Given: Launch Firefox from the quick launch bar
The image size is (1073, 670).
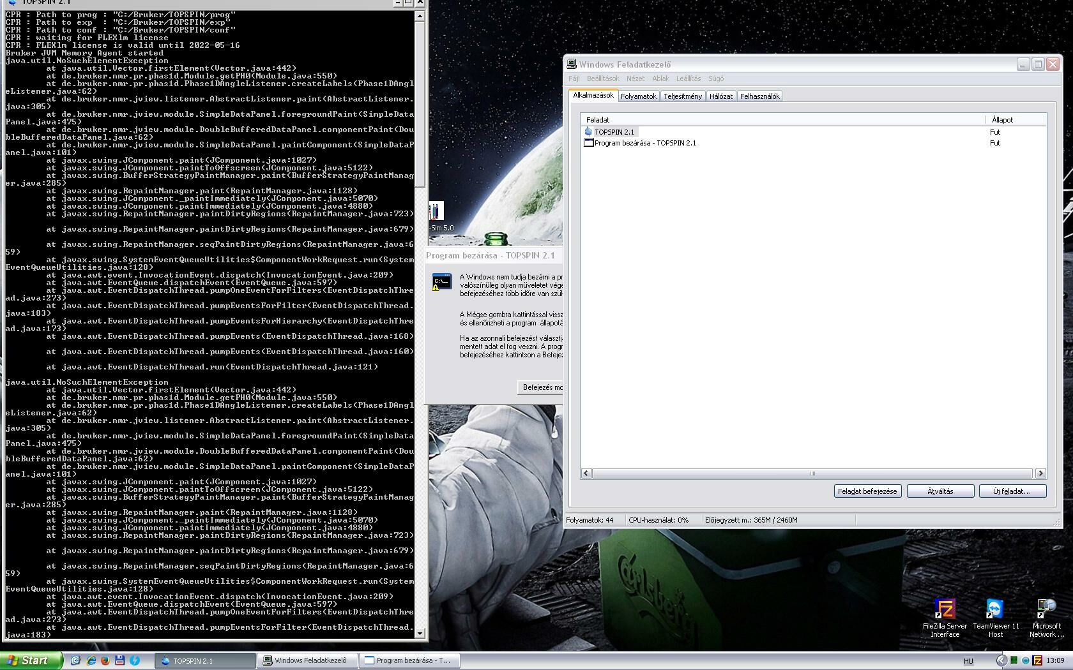Looking at the screenshot, I should click(105, 660).
